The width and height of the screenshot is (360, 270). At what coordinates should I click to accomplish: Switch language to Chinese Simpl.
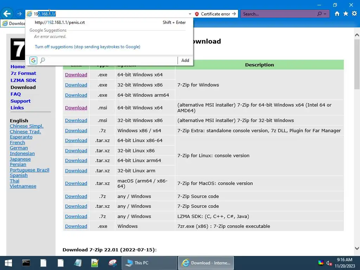tap(27, 126)
